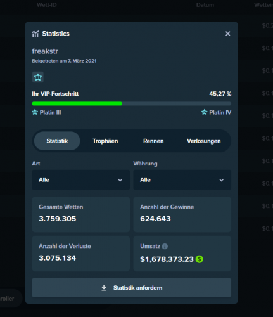273x317 pixels.
Task: Click the Platin IV level label
Action: [220, 112]
